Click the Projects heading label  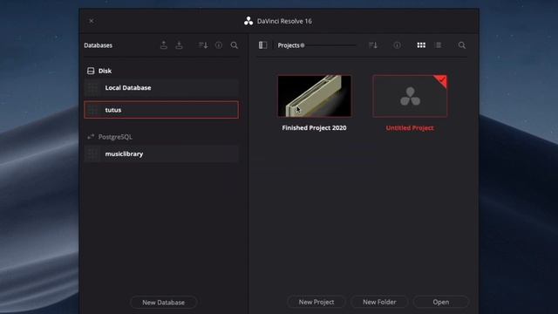tap(289, 45)
